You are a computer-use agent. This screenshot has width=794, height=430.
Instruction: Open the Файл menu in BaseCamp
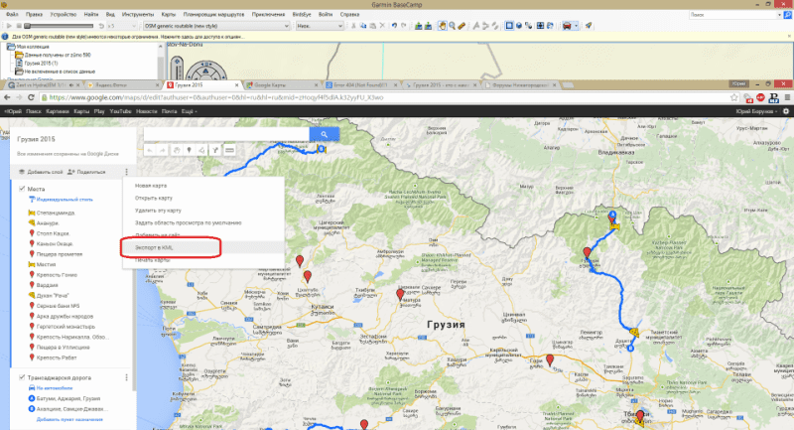[12, 14]
